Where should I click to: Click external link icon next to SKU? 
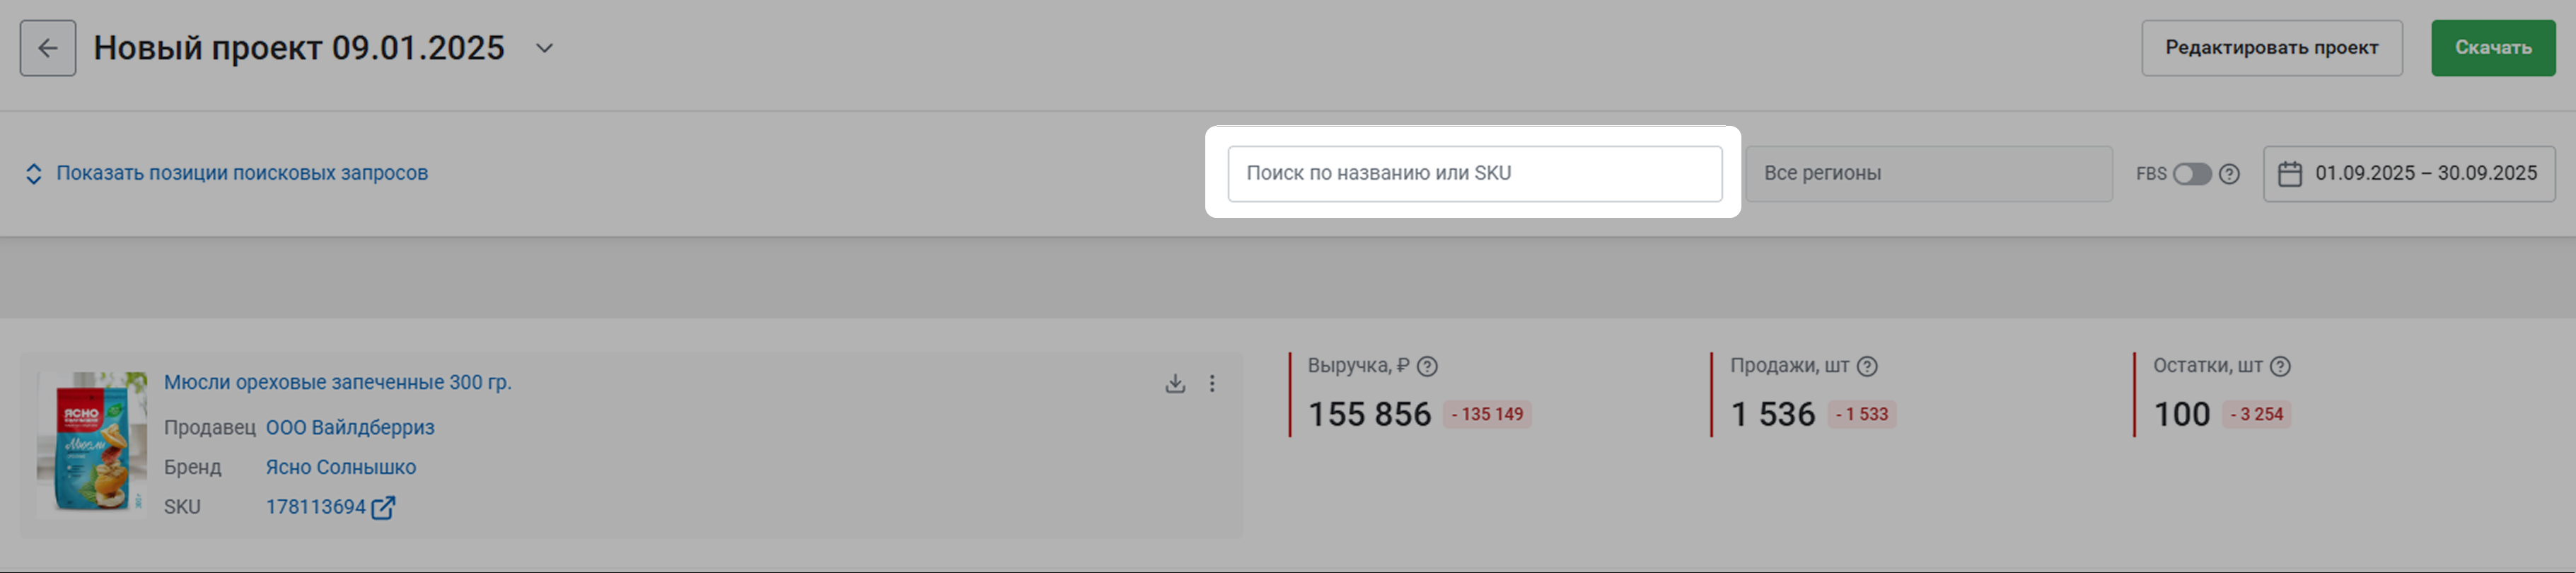(383, 508)
